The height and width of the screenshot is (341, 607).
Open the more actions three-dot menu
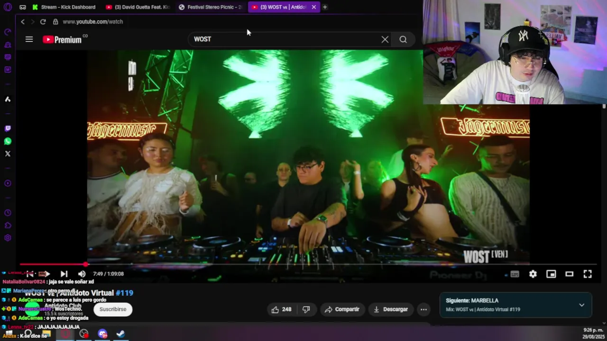point(423,309)
